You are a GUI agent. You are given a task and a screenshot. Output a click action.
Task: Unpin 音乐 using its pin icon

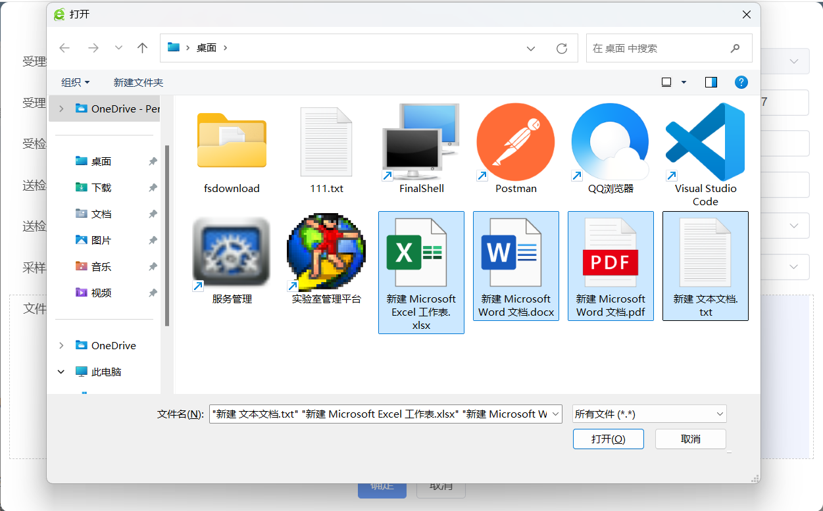click(x=153, y=266)
